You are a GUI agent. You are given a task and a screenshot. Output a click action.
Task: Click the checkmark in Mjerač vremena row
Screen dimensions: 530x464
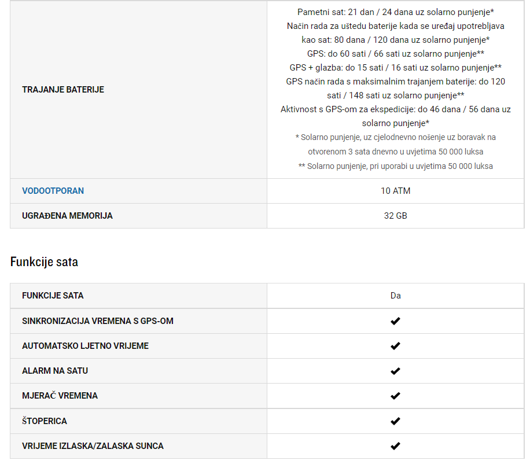coord(395,396)
